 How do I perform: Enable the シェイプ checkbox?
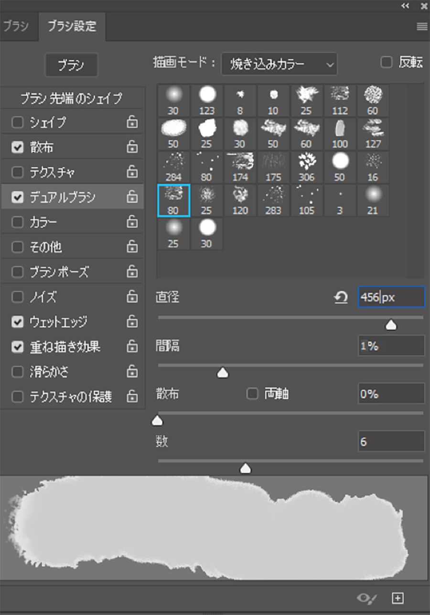click(x=17, y=123)
